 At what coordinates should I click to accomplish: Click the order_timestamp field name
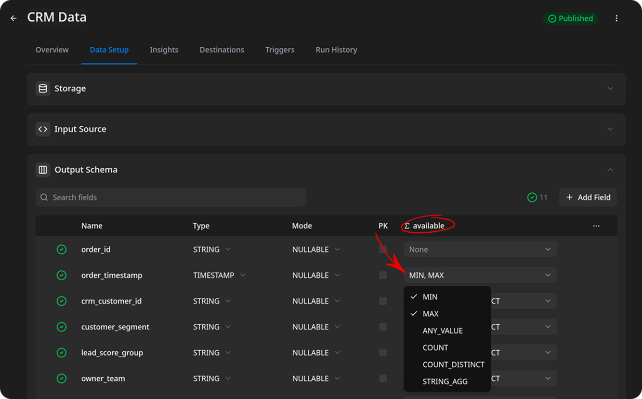pos(112,275)
